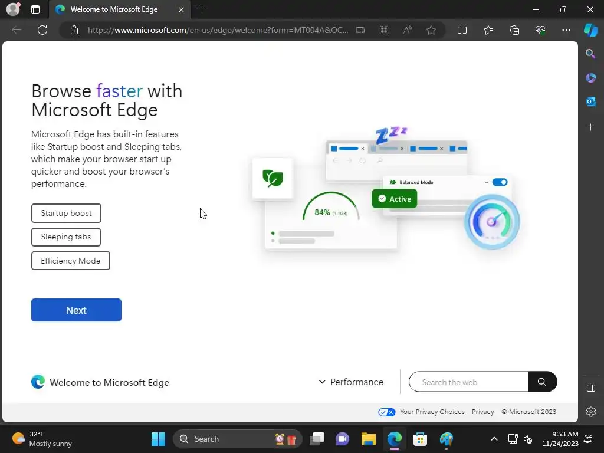Image resolution: width=604 pixels, height=453 pixels.
Task: Open Microsoft 365 sidebar icon
Action: [x=590, y=77]
